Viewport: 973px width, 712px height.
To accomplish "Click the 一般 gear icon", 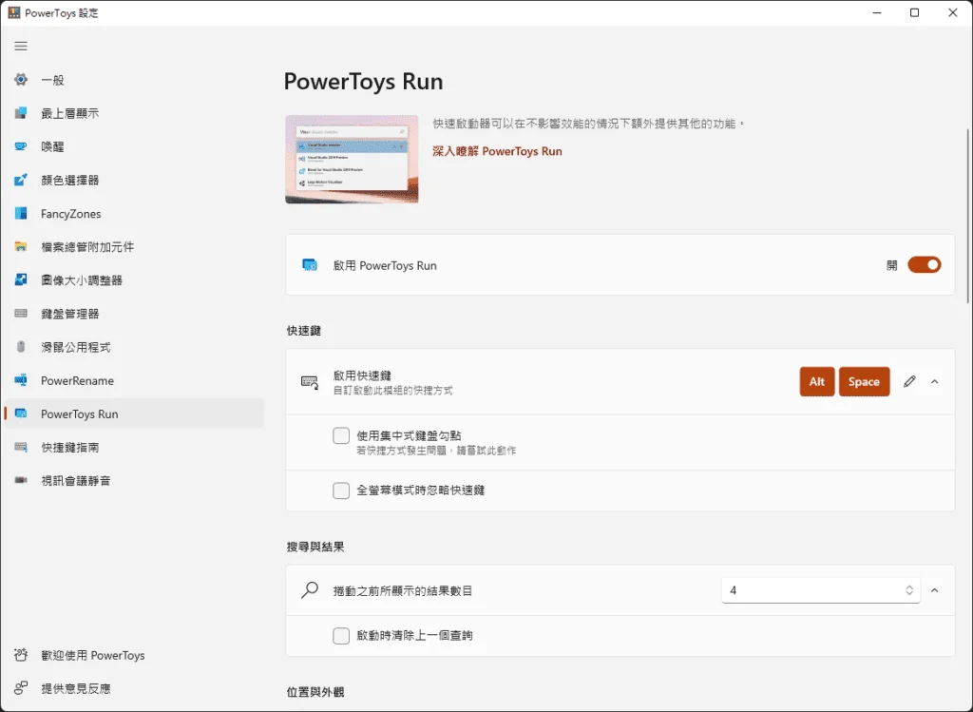I will coord(21,80).
